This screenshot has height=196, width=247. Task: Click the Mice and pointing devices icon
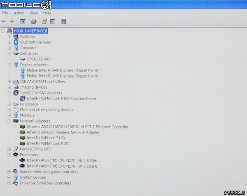[16, 110]
